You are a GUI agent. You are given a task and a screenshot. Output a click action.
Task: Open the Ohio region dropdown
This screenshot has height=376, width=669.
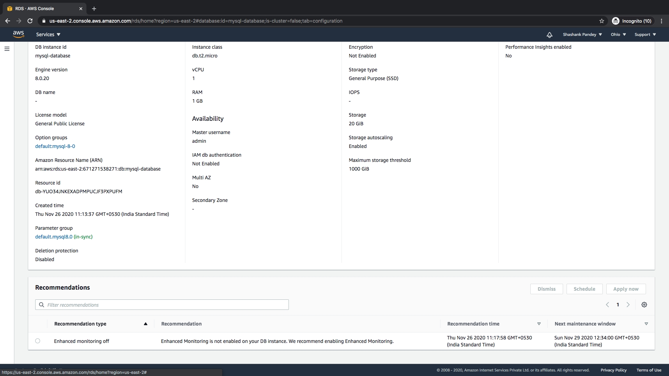point(618,34)
